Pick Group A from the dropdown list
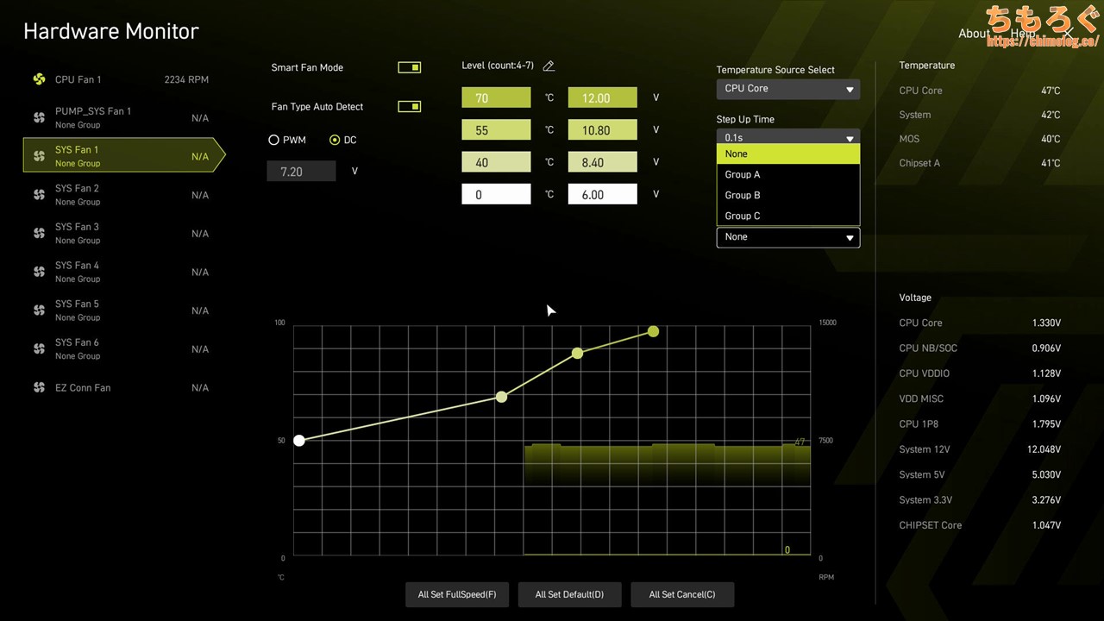The width and height of the screenshot is (1104, 621). [x=743, y=174]
